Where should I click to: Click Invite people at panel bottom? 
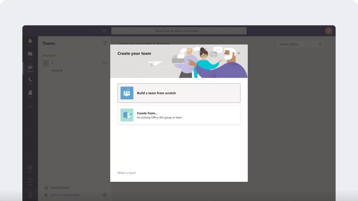tap(59, 188)
